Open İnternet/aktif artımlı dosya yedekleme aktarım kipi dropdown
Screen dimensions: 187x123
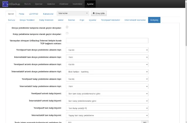107,72
